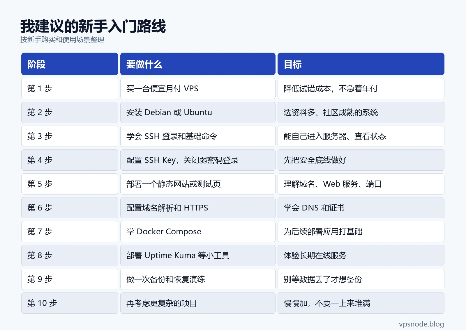The image size is (466, 330).
Task: Click 买一台便宜月付 VPS cell
Action: coord(198,88)
